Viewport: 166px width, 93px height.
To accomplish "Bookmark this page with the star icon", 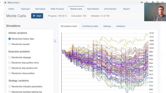I will tap(147, 2).
